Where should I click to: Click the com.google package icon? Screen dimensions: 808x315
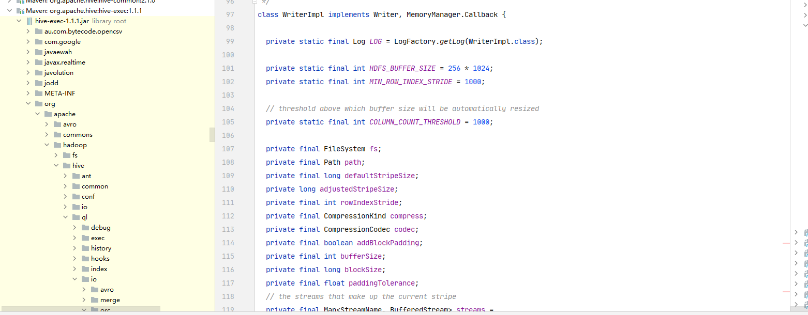point(38,41)
